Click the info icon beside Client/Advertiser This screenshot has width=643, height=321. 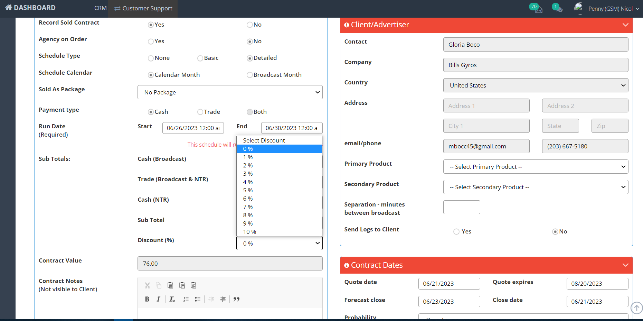click(x=347, y=25)
